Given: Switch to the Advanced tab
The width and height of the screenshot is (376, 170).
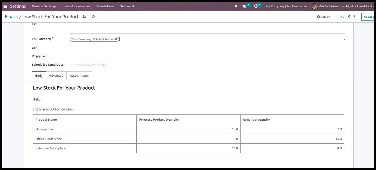Looking at the screenshot, I should point(56,76).
